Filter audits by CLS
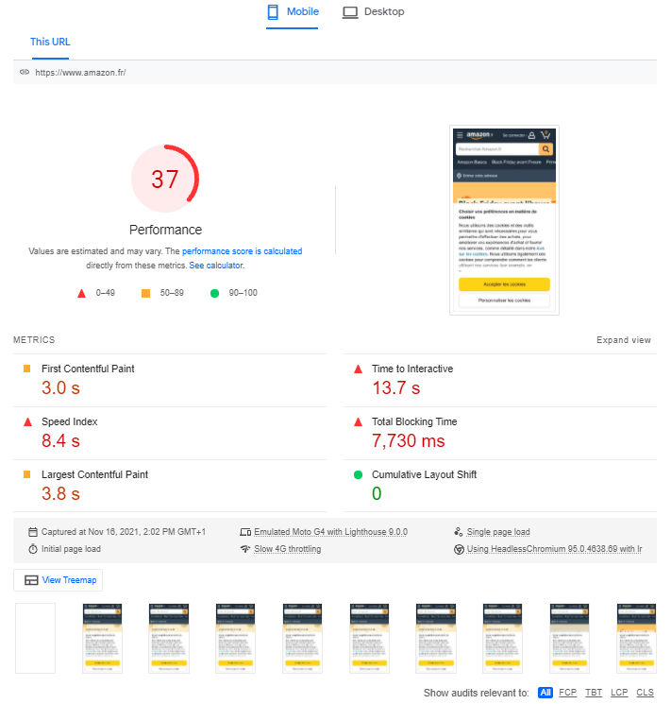The image size is (671, 704). 645,693
